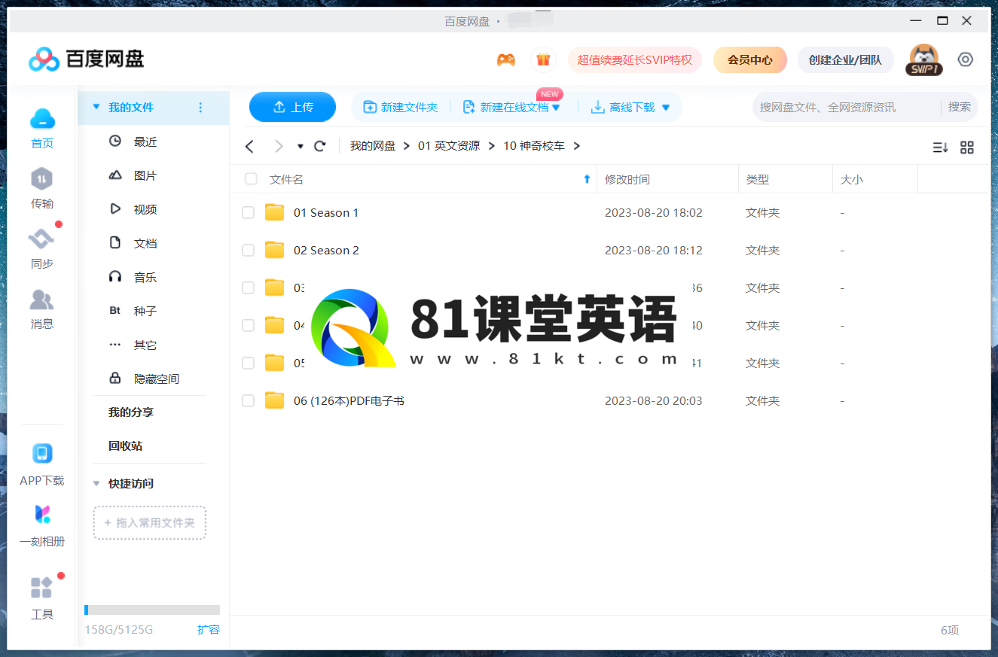Open navigation history dropdown triangle
This screenshot has width=998, height=657.
click(x=301, y=146)
